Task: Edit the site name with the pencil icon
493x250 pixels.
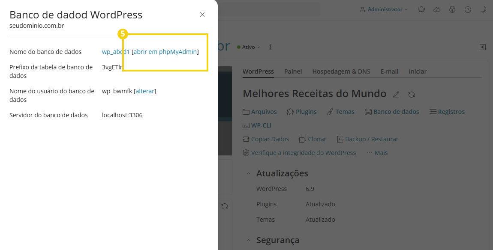Action: [x=396, y=94]
